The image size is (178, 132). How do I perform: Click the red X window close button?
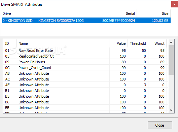click(174, 4)
